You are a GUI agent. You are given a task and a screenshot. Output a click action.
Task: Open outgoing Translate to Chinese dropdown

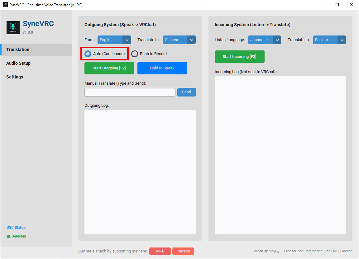[179, 40]
